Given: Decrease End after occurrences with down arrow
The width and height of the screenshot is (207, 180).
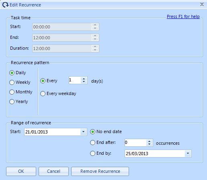Looking at the screenshot, I should pyautogui.click(x=149, y=144).
